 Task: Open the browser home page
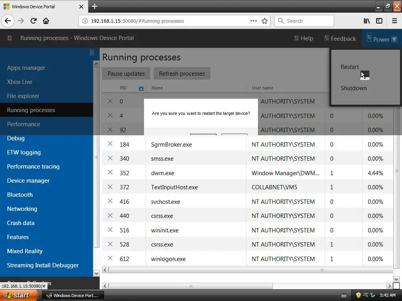click(46, 21)
